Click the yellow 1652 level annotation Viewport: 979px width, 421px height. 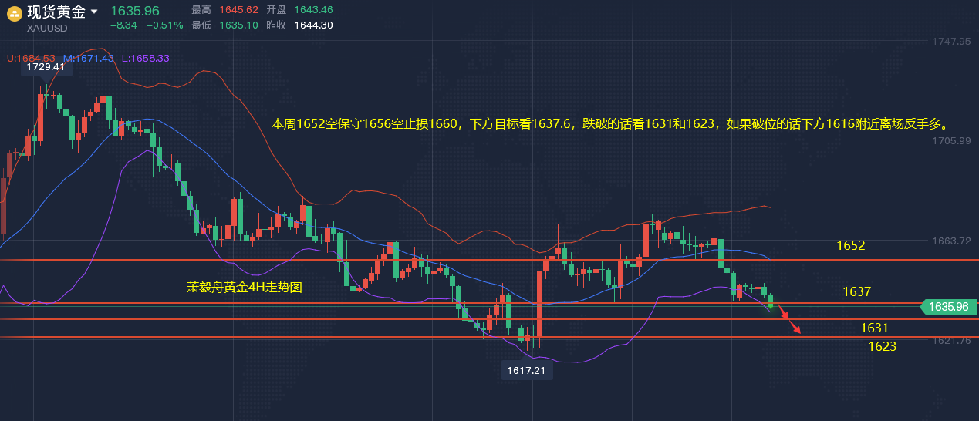(x=851, y=246)
